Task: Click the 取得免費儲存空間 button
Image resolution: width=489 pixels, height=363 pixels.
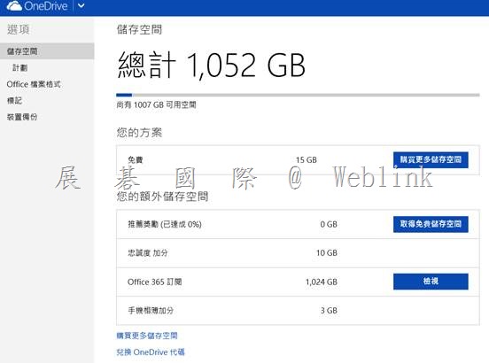Action: [x=431, y=224]
